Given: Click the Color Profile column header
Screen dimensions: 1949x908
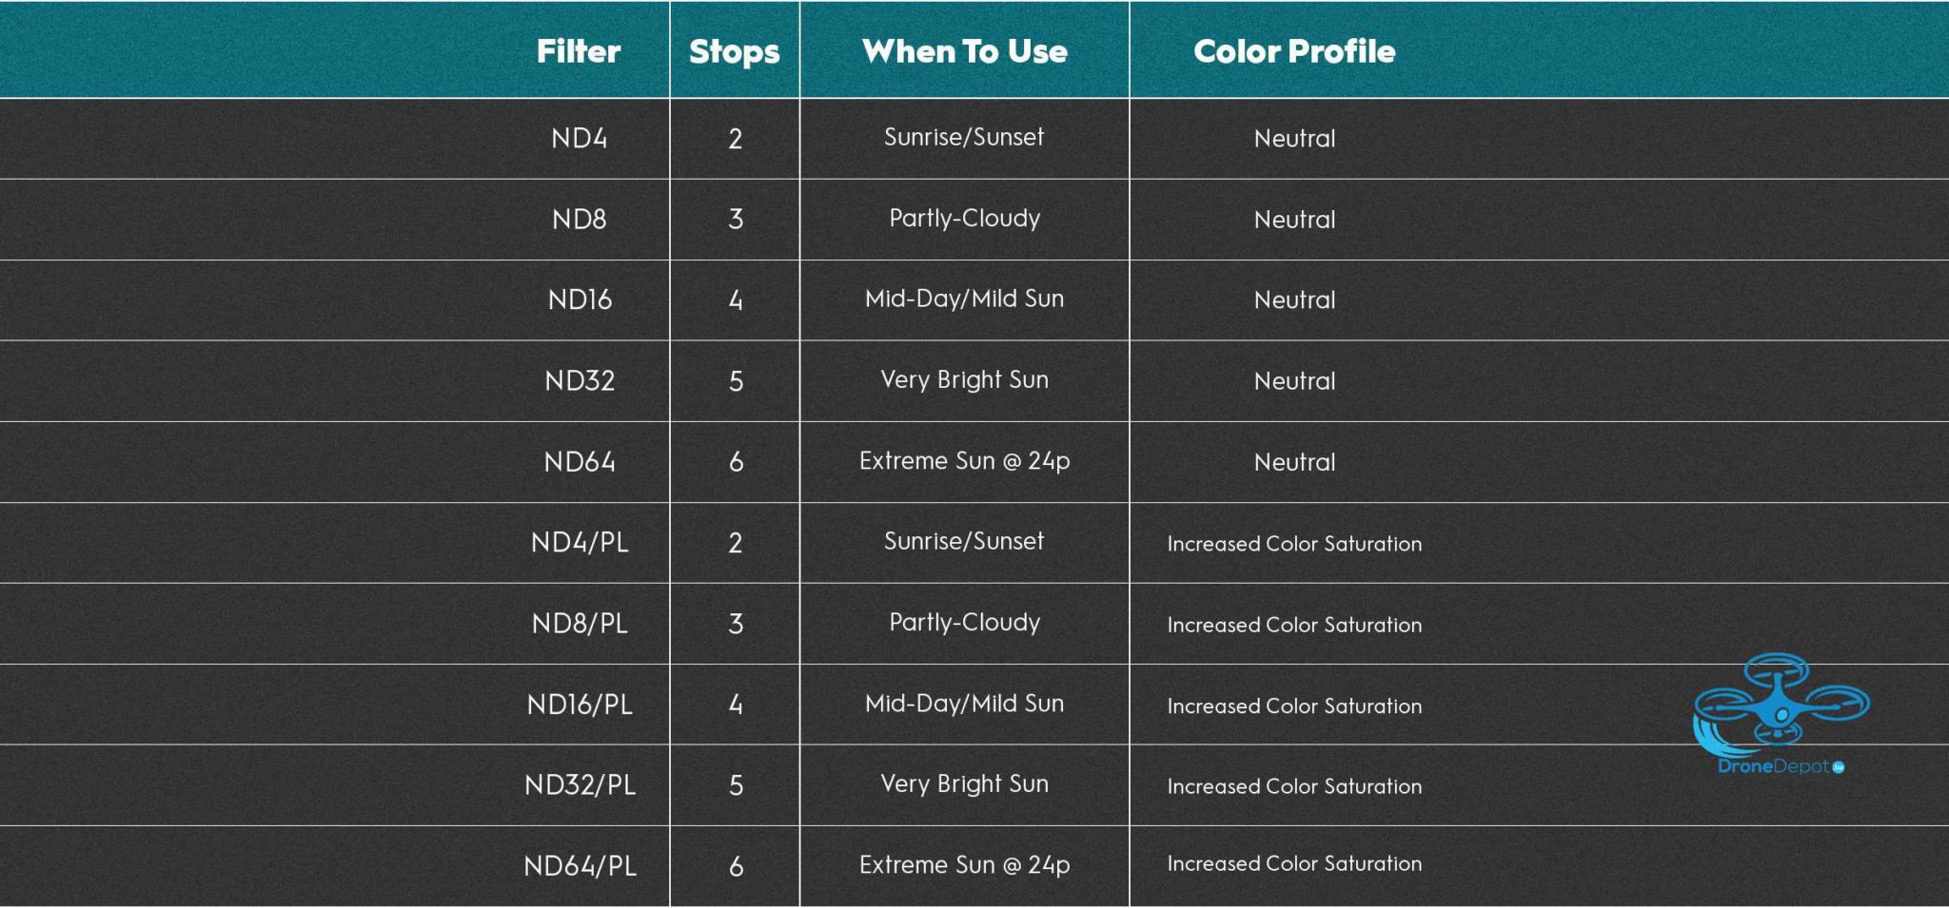Looking at the screenshot, I should (x=1294, y=51).
